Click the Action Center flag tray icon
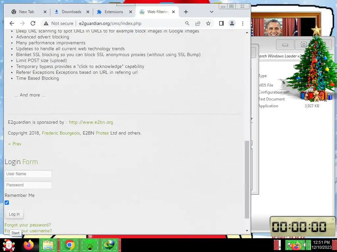 click(x=290, y=245)
